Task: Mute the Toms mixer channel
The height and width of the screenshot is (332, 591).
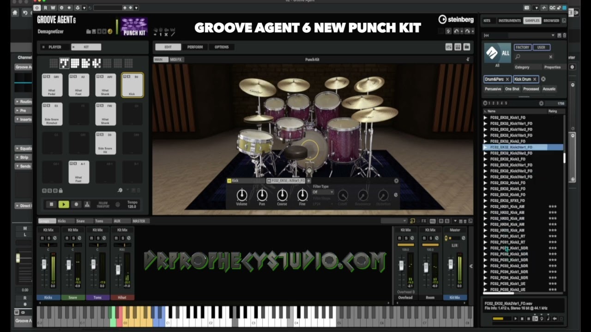Action: [x=91, y=238]
